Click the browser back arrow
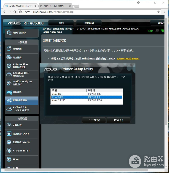 5,12
